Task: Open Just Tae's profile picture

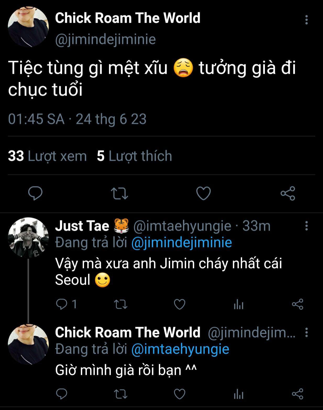Action: pyautogui.click(x=28, y=238)
